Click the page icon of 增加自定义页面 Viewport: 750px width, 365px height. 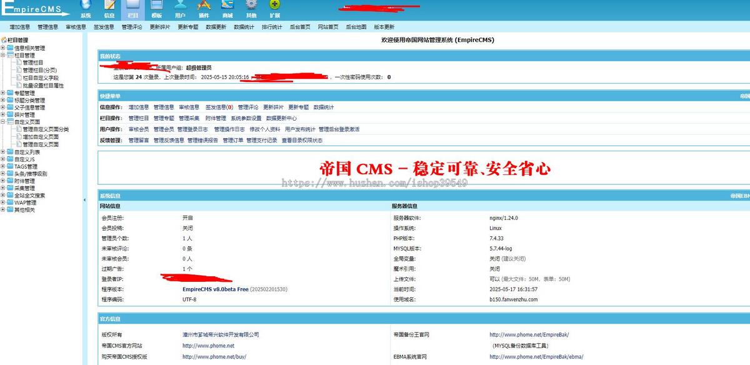coord(19,137)
